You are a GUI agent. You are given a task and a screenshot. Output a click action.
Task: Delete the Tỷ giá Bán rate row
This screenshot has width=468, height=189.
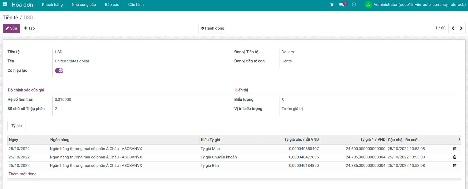click(454, 166)
